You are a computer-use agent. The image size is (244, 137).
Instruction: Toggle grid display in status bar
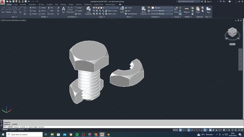pyautogui.click(x=180, y=130)
